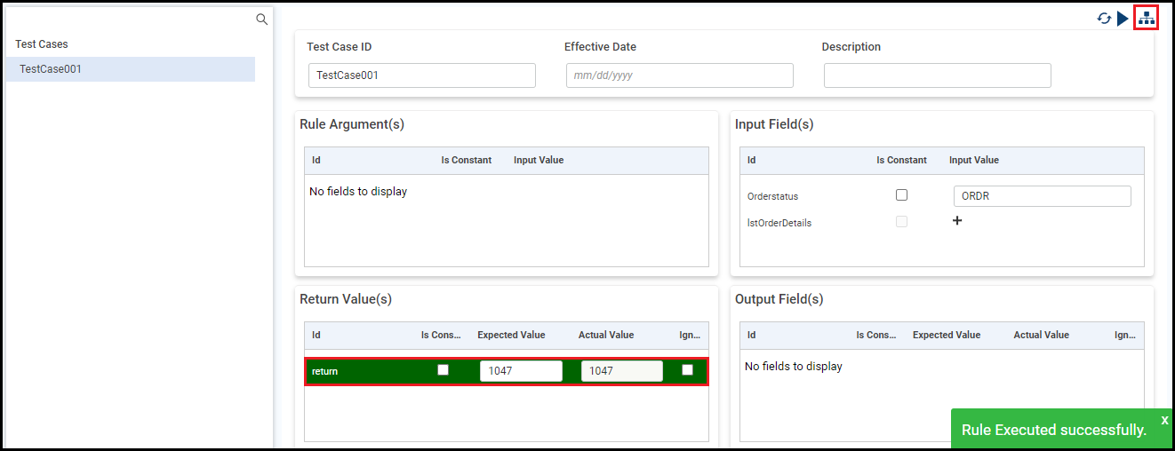
Task: Click the Input Value header in Input Fields
Action: click(973, 161)
